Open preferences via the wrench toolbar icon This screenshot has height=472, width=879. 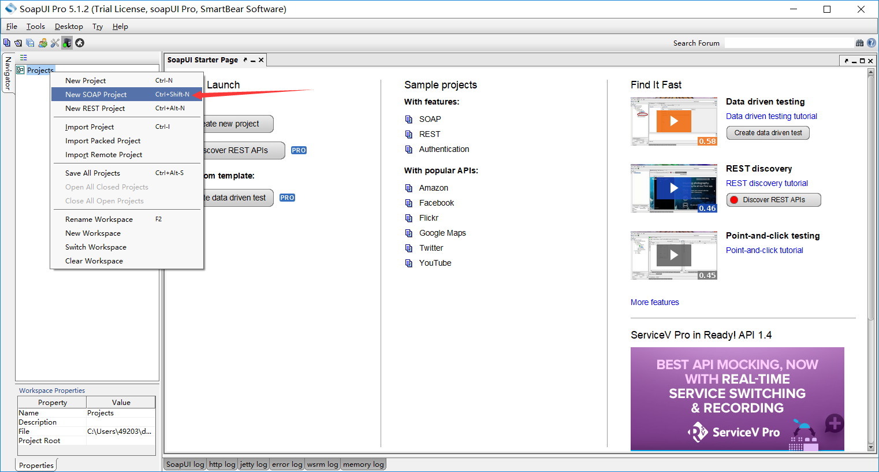(55, 43)
